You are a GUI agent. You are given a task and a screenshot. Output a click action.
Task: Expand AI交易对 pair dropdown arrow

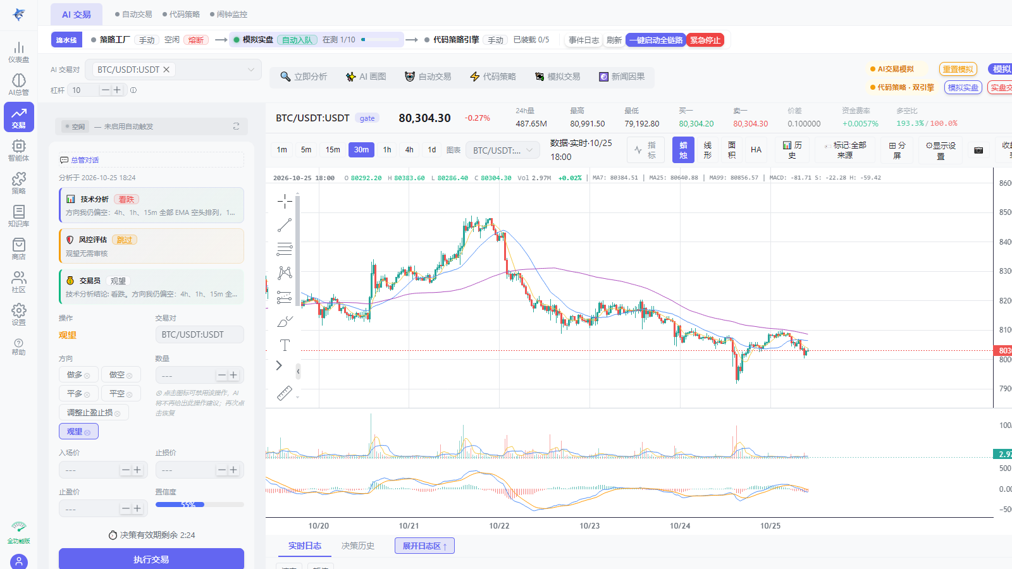click(x=251, y=70)
